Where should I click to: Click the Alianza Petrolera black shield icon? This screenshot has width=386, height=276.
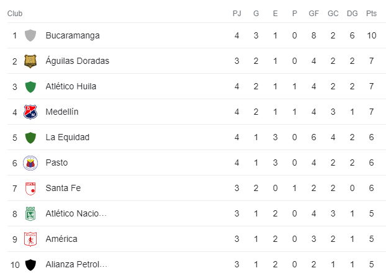pos(30,264)
